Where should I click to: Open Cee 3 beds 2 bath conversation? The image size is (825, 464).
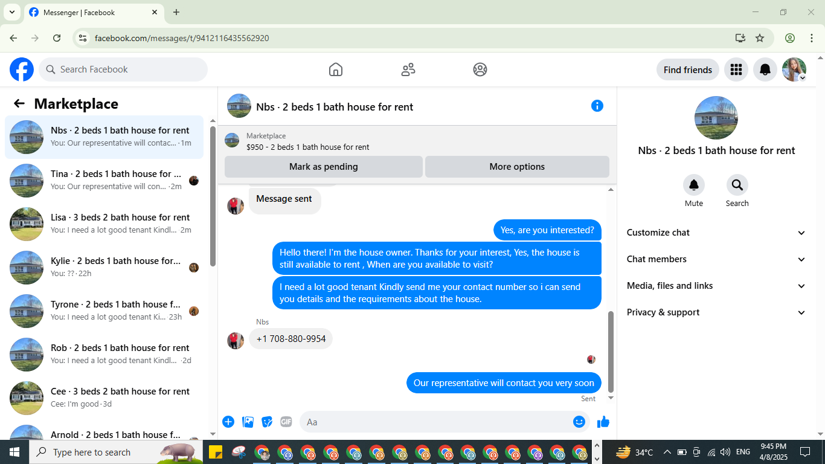104,398
